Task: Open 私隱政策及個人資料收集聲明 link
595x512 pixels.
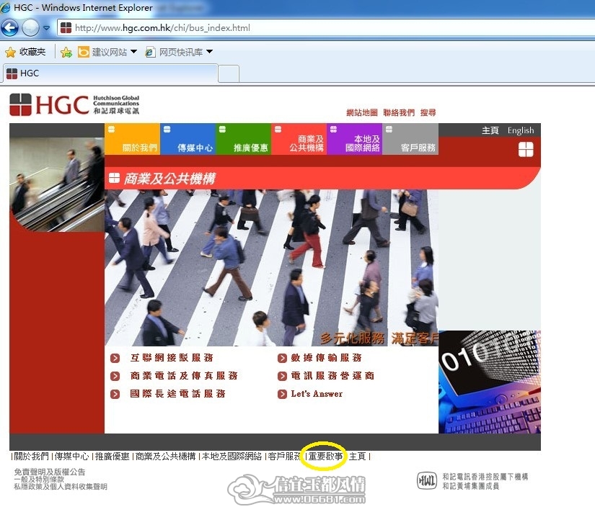Action: point(61,486)
